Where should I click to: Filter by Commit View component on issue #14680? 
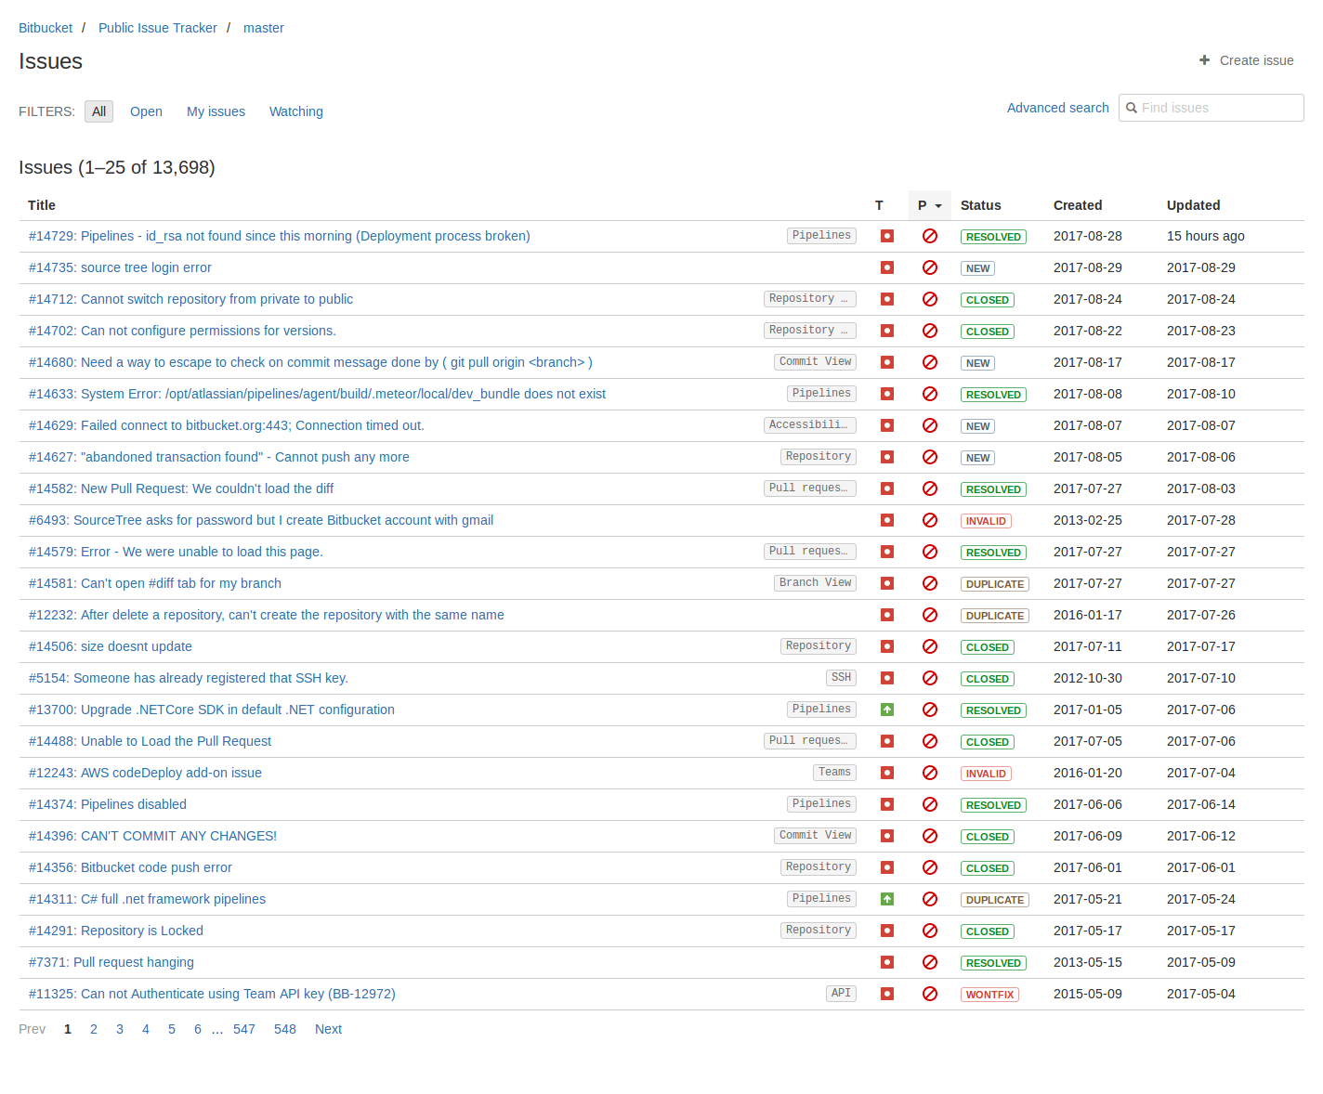[x=815, y=362]
